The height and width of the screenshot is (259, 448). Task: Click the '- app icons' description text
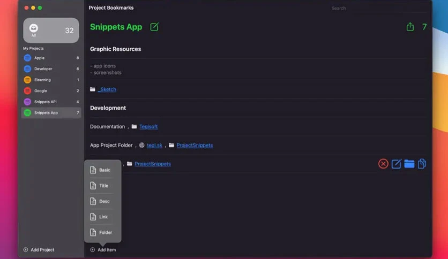point(103,66)
